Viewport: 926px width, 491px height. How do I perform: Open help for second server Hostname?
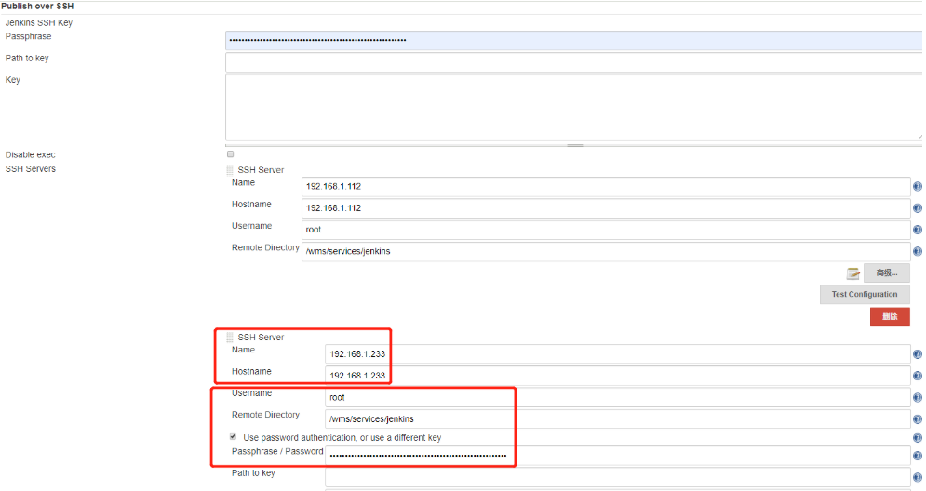click(917, 376)
